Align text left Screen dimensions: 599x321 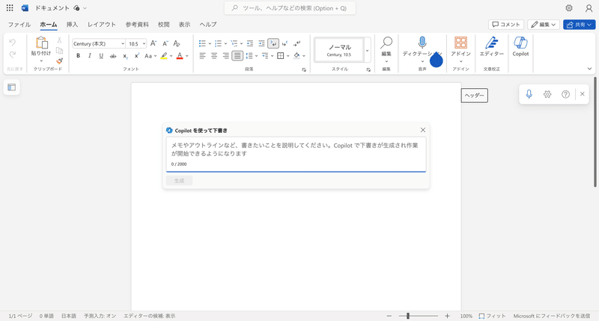202,56
